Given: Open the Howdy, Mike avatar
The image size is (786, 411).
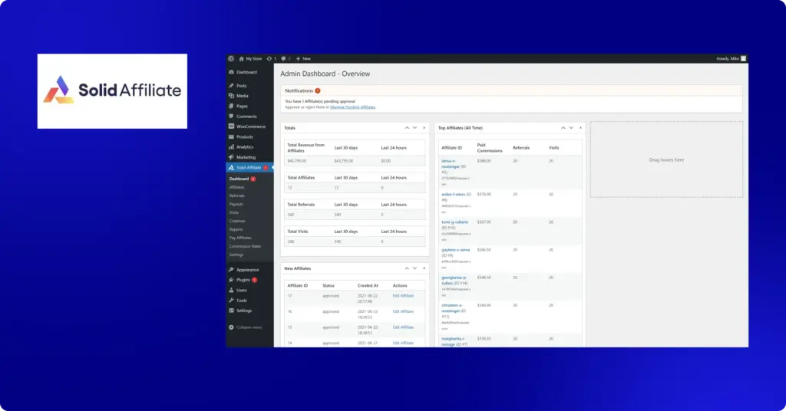Looking at the screenshot, I should 743,58.
